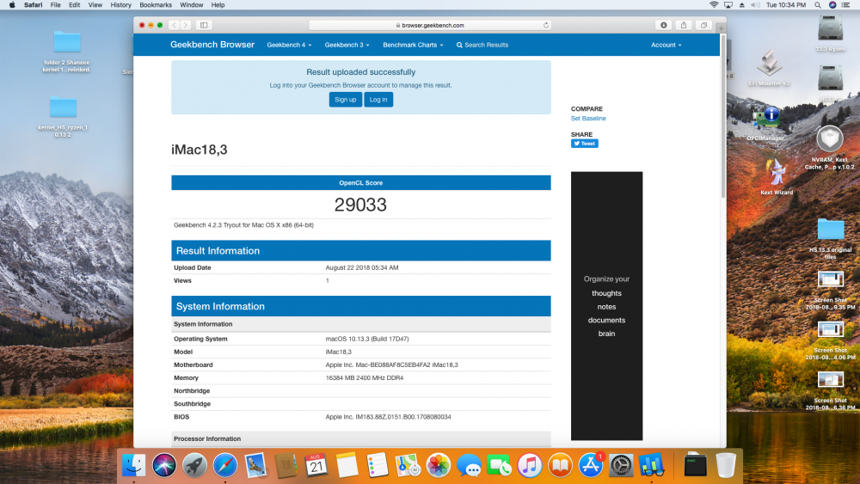Open App Store icon in Dock
Viewport: 860px width, 484px height.
(x=591, y=465)
